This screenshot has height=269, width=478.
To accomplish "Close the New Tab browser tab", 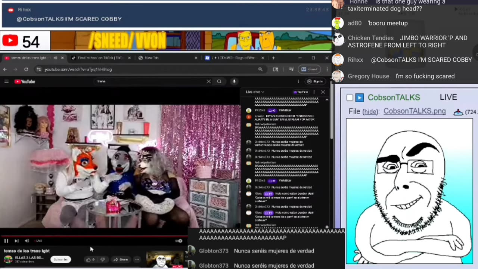I will click(x=196, y=58).
